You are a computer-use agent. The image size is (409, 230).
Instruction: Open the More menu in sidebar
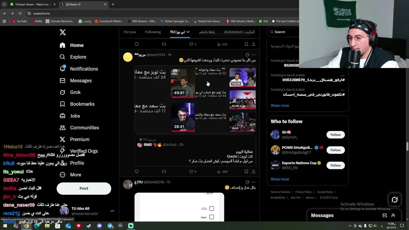coord(70,175)
